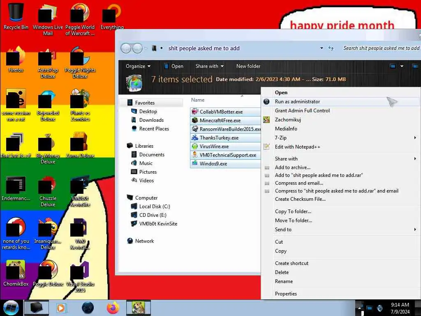This screenshot has width=421, height=316.
Task: Open the Everything desktop icon
Action: pyautogui.click(x=112, y=16)
